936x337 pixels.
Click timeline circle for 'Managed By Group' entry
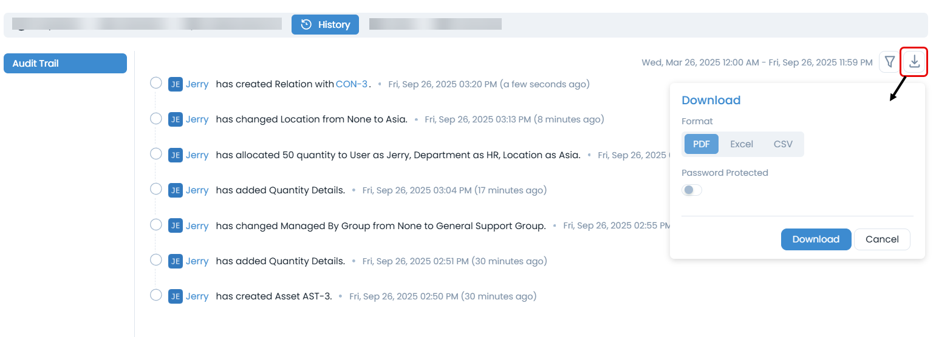point(156,225)
